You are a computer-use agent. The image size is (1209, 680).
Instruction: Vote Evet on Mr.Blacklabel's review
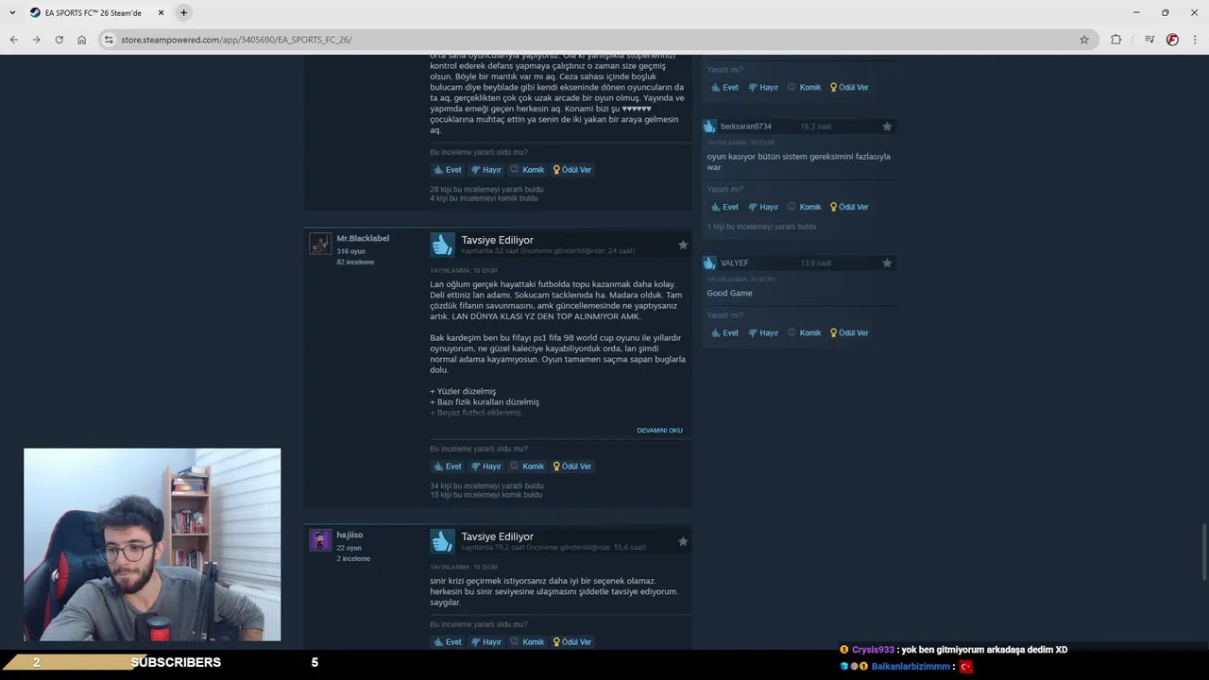coord(448,467)
